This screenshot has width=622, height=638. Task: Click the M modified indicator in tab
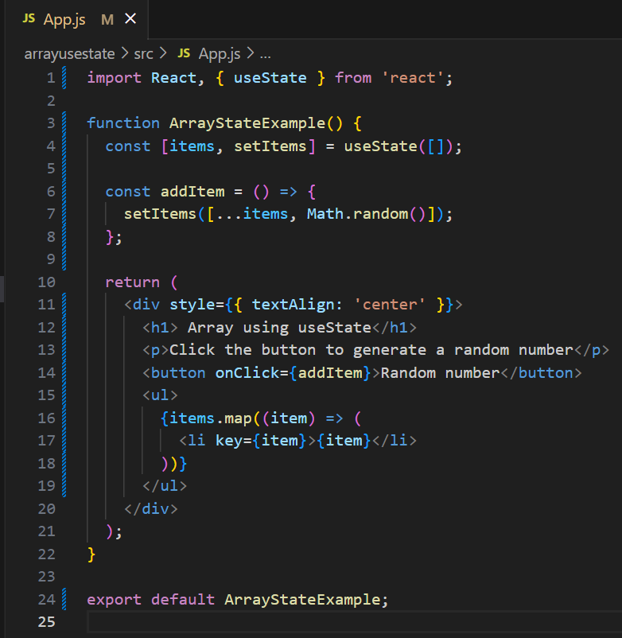107,20
